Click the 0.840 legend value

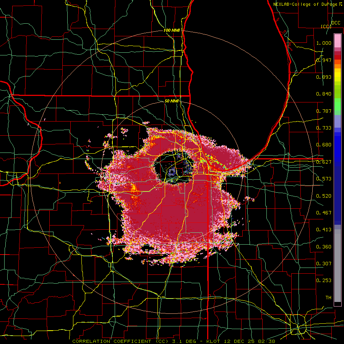pos(324,94)
